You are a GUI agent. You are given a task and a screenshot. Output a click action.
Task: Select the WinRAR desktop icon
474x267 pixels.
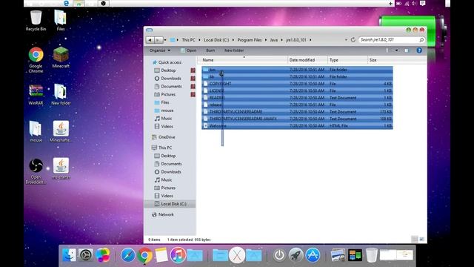(x=36, y=95)
